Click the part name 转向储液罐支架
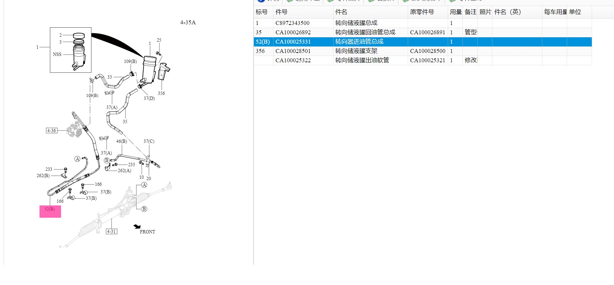The image size is (614, 285). (356, 51)
